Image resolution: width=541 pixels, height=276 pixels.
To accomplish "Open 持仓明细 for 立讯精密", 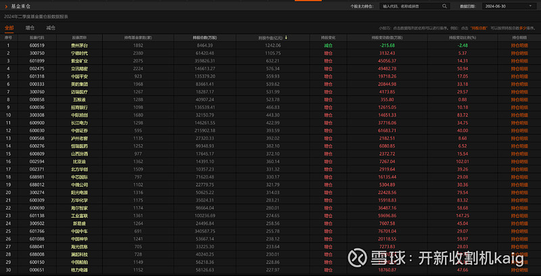I will 519,68.
